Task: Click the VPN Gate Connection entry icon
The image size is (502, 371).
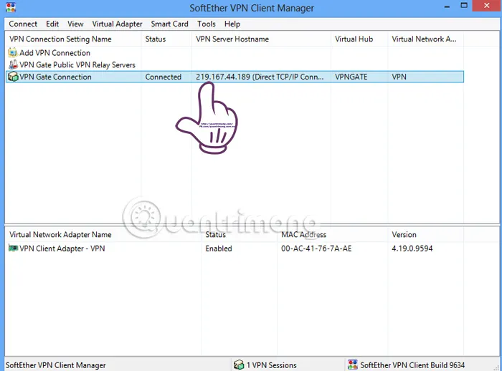Action: point(13,77)
